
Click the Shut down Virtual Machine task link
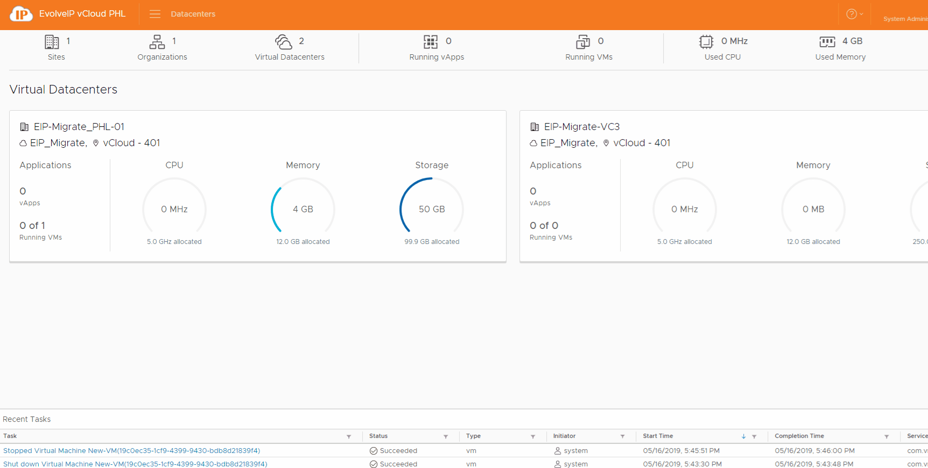135,464
